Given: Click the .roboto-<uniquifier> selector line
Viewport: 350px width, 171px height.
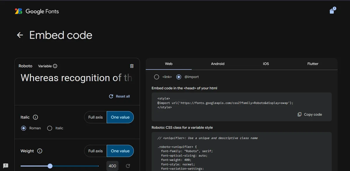Looking at the screenshot, I should tap(177, 147).
